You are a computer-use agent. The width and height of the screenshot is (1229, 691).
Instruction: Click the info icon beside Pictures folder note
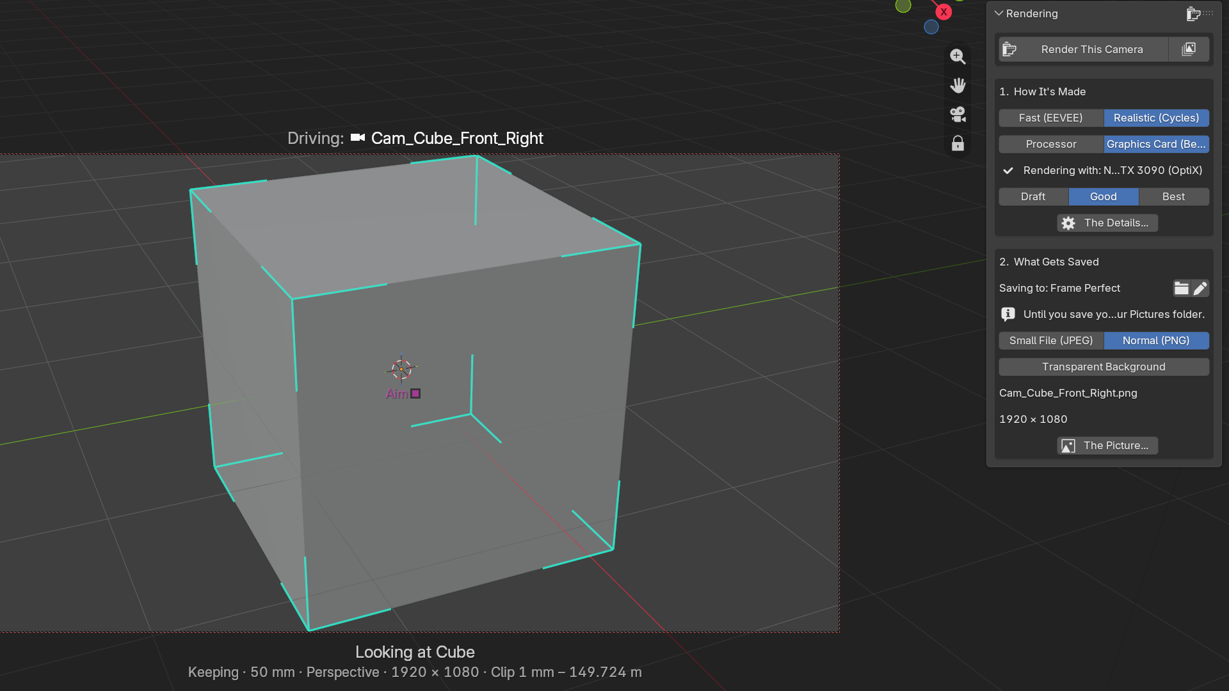coord(1008,314)
